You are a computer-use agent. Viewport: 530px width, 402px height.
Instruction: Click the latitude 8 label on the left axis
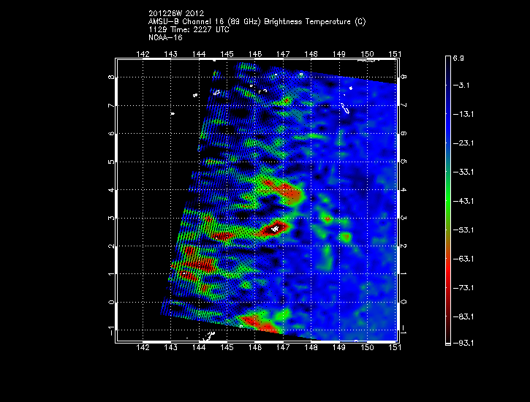coord(111,77)
